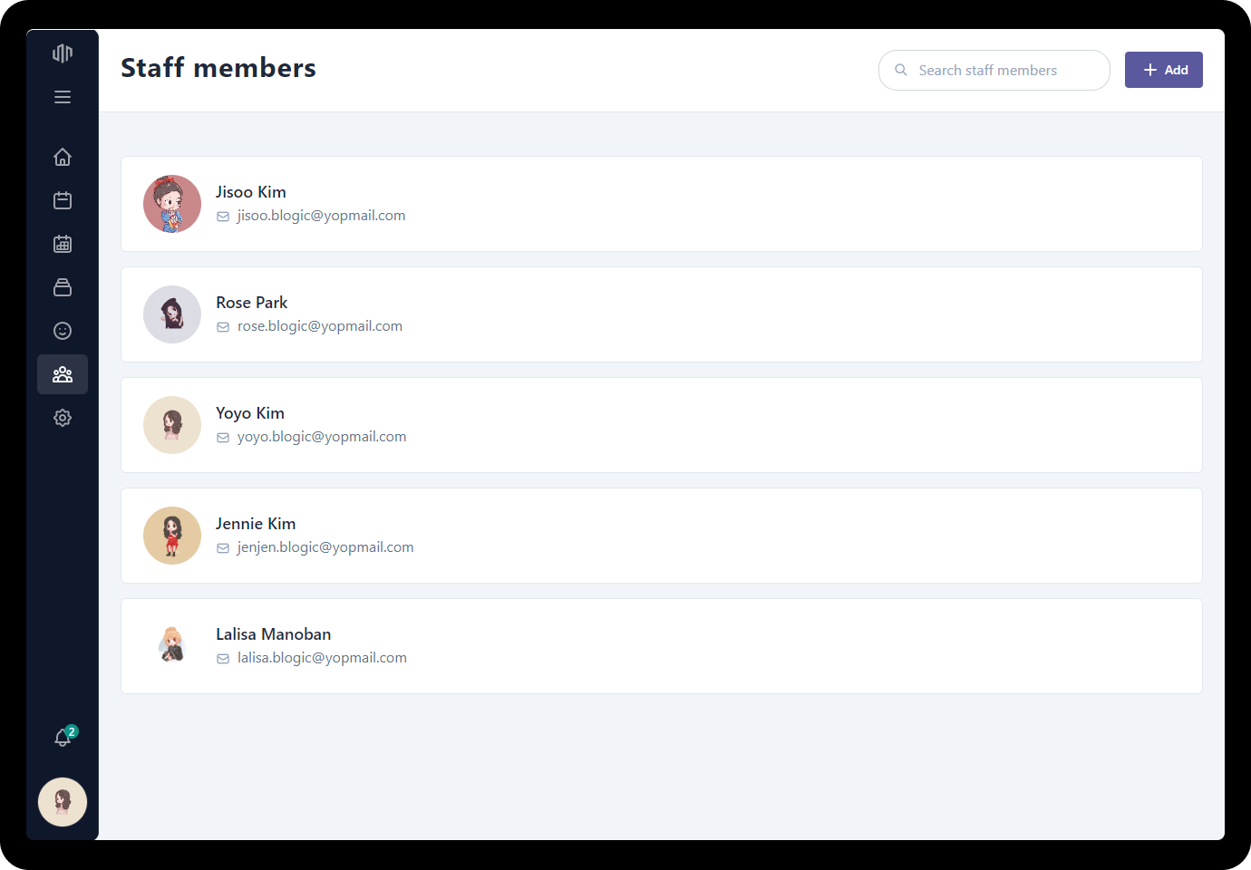This screenshot has width=1251, height=870.
Task: Click Jennie Kim's email address
Action: pos(325,547)
